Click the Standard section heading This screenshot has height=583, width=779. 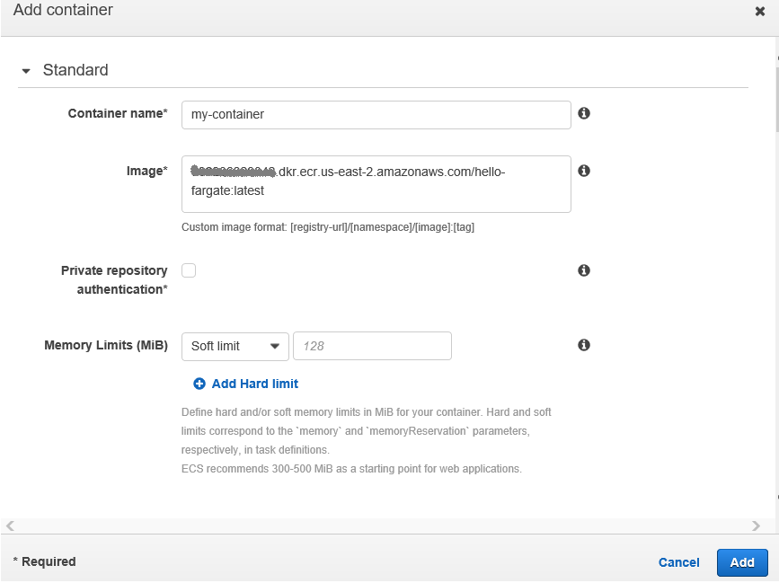point(75,70)
